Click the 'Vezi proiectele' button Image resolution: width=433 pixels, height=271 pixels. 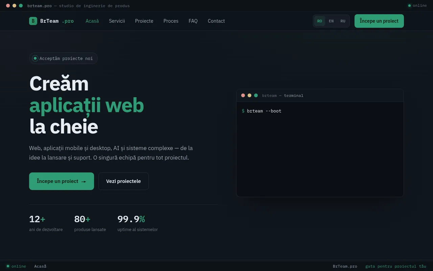click(123, 181)
